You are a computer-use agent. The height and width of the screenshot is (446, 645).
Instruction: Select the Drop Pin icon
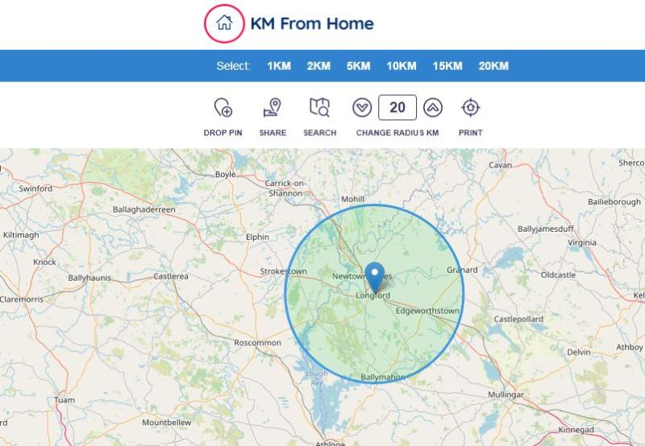tap(223, 107)
